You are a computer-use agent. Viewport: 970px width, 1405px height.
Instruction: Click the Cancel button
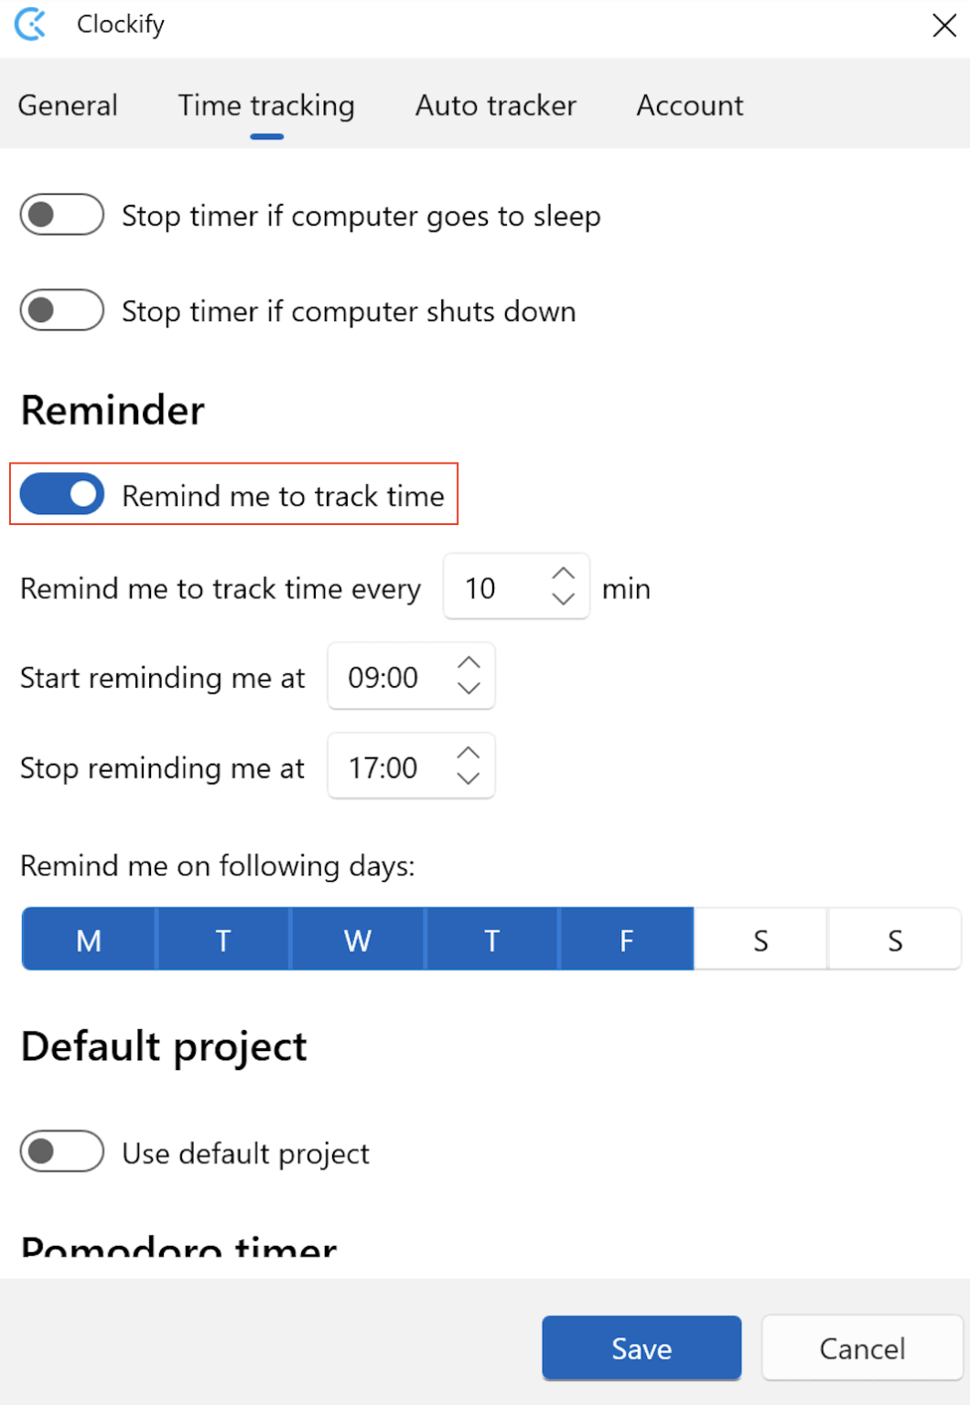860,1347
